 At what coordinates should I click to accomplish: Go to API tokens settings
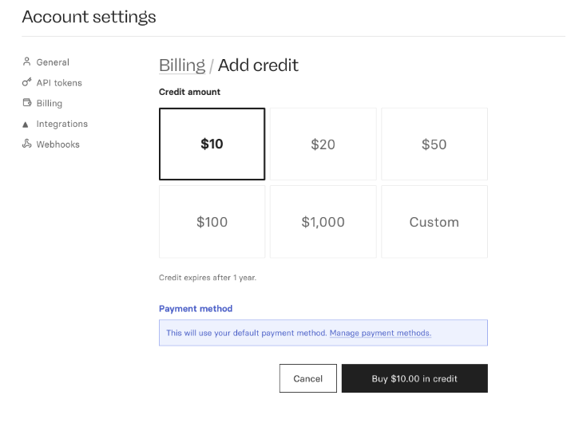pos(59,83)
